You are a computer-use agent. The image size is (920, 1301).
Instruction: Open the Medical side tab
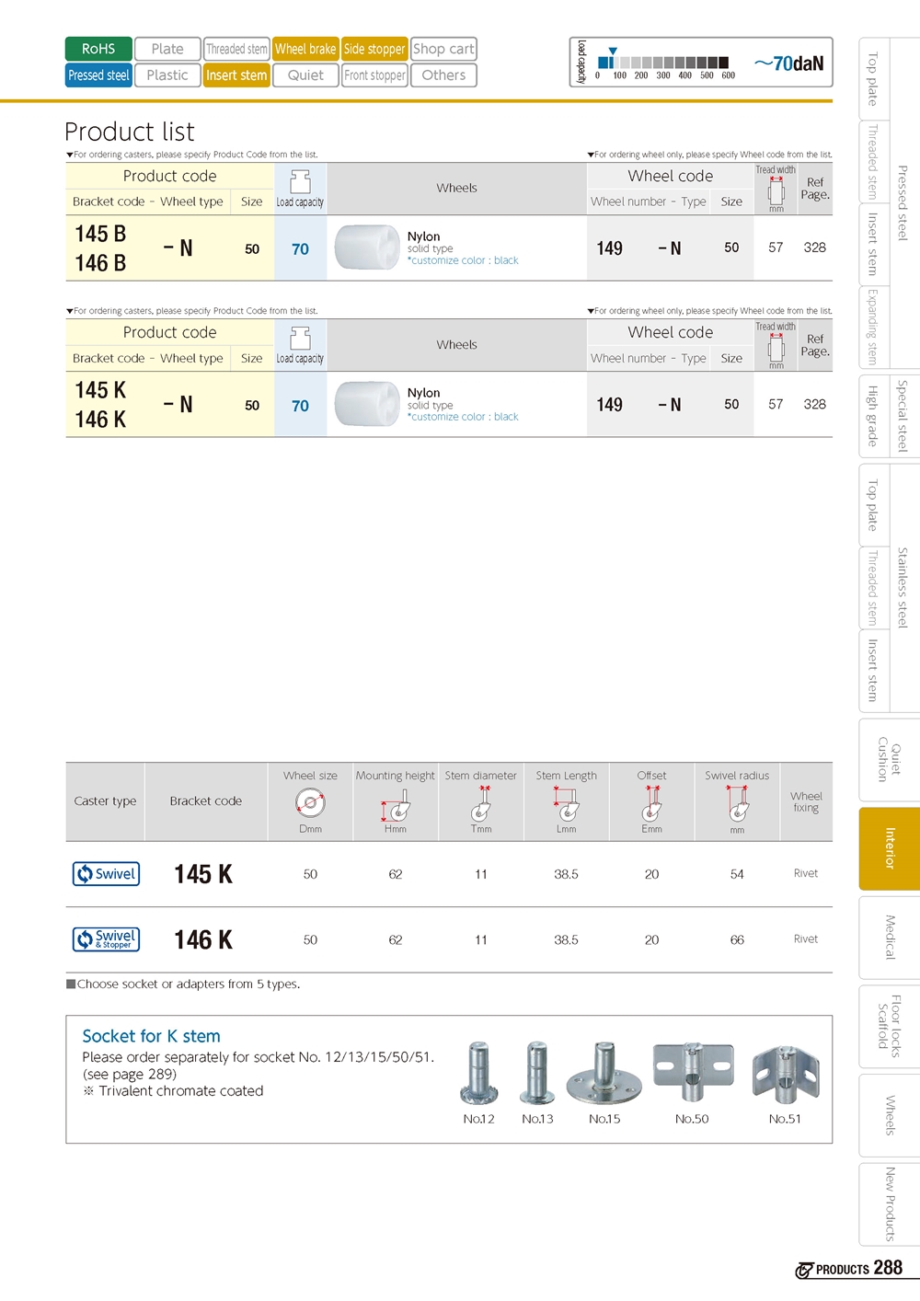[x=890, y=938]
